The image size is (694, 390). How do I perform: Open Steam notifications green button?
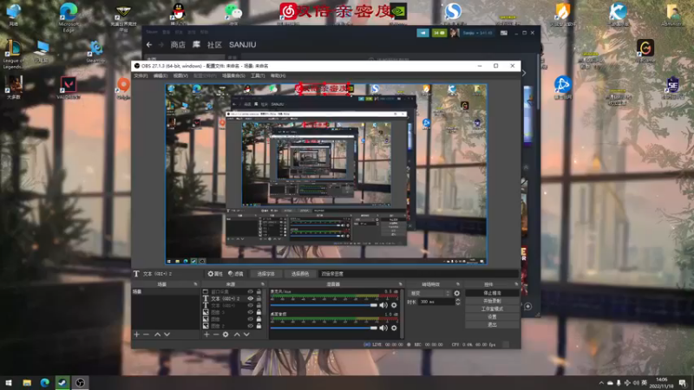tap(439, 33)
